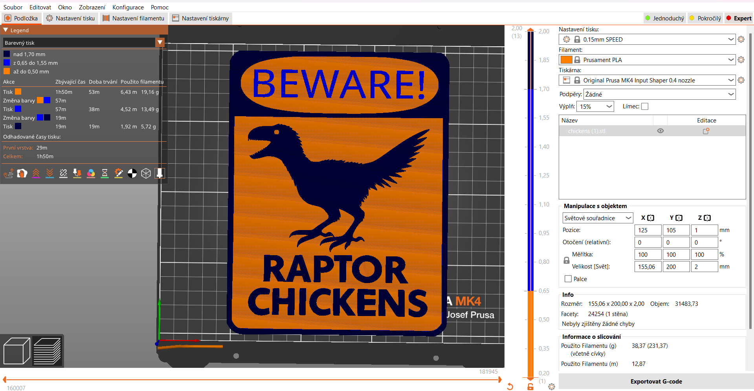This screenshot has height=391, width=754.
Task: Toggle deretractions view (blue down arrows icon)
Action: pyautogui.click(x=50, y=173)
